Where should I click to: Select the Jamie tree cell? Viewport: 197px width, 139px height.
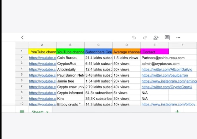(x=70, y=81)
